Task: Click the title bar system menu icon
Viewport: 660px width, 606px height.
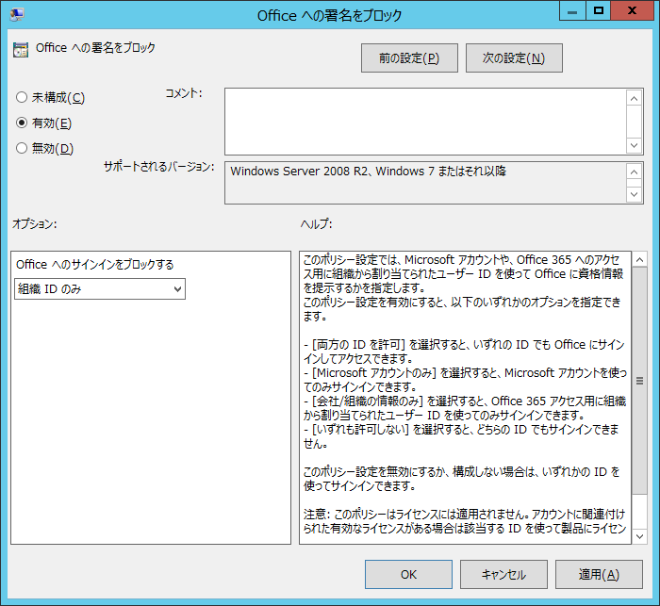Action: coord(17,14)
